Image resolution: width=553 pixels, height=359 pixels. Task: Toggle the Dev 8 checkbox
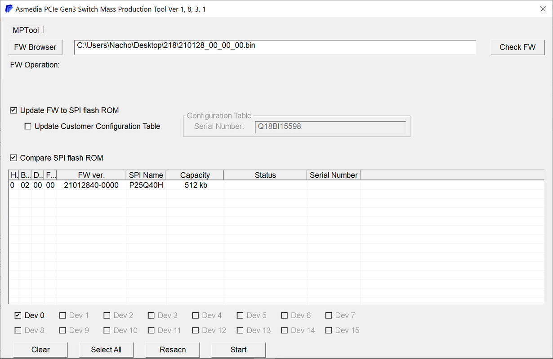pos(18,330)
